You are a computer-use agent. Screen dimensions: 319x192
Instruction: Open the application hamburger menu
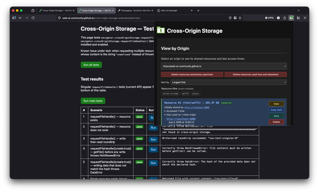(305, 18)
